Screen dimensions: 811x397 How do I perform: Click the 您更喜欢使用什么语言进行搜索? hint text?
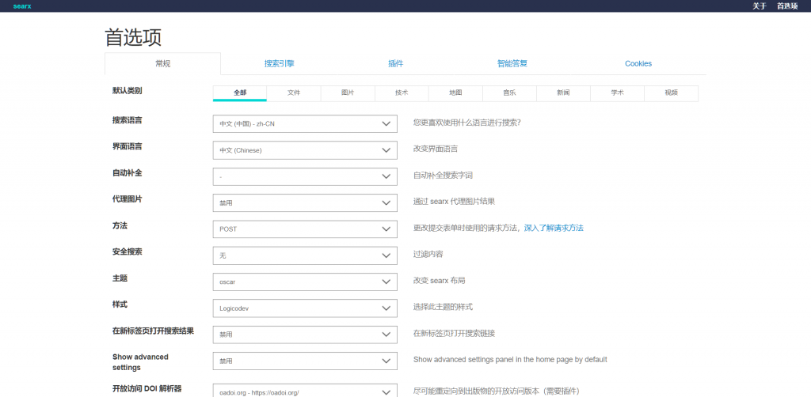[466, 123]
